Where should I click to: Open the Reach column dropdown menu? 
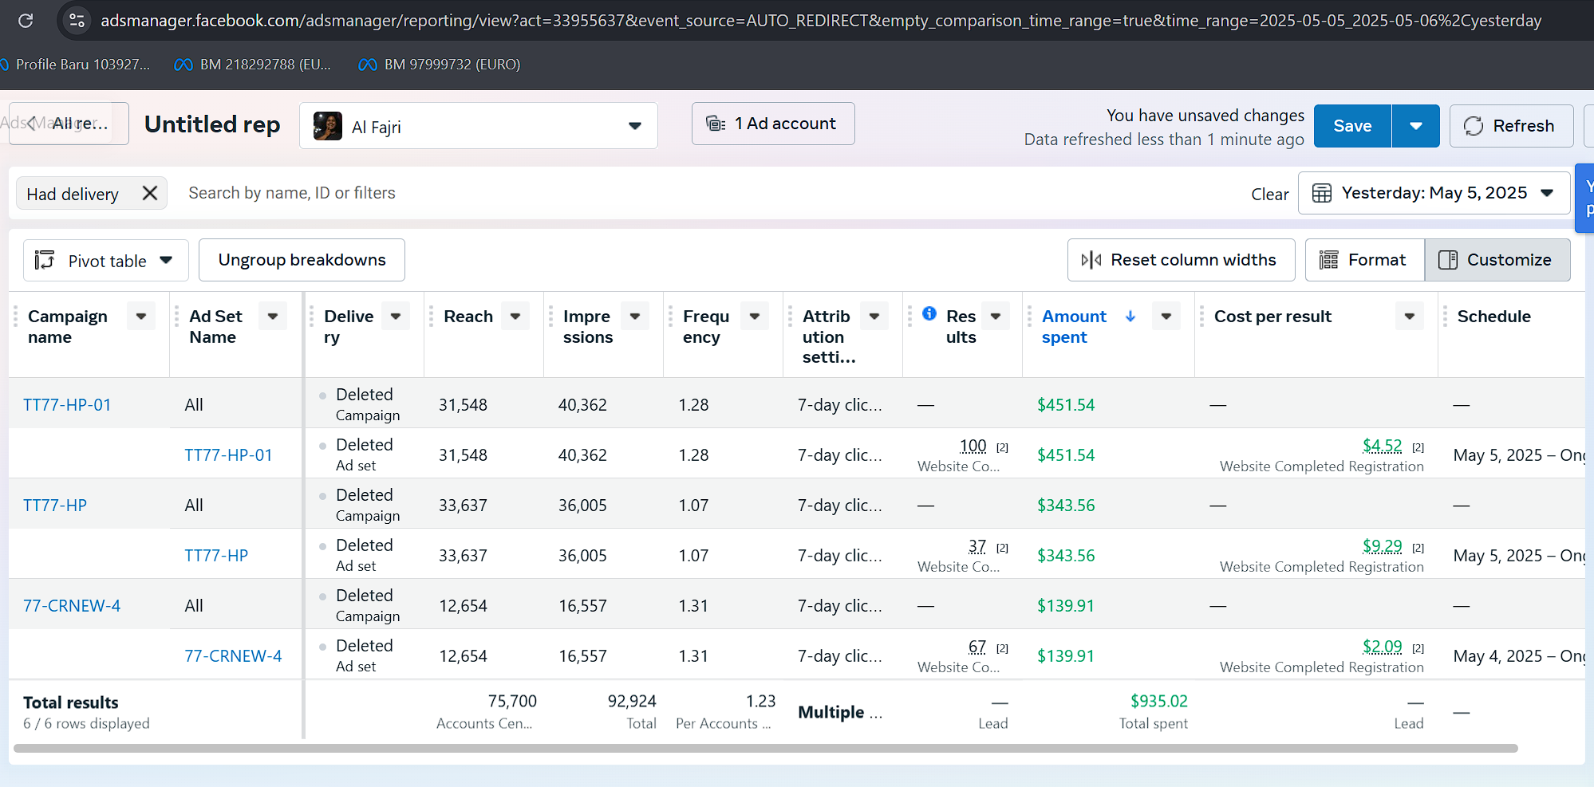click(x=515, y=317)
